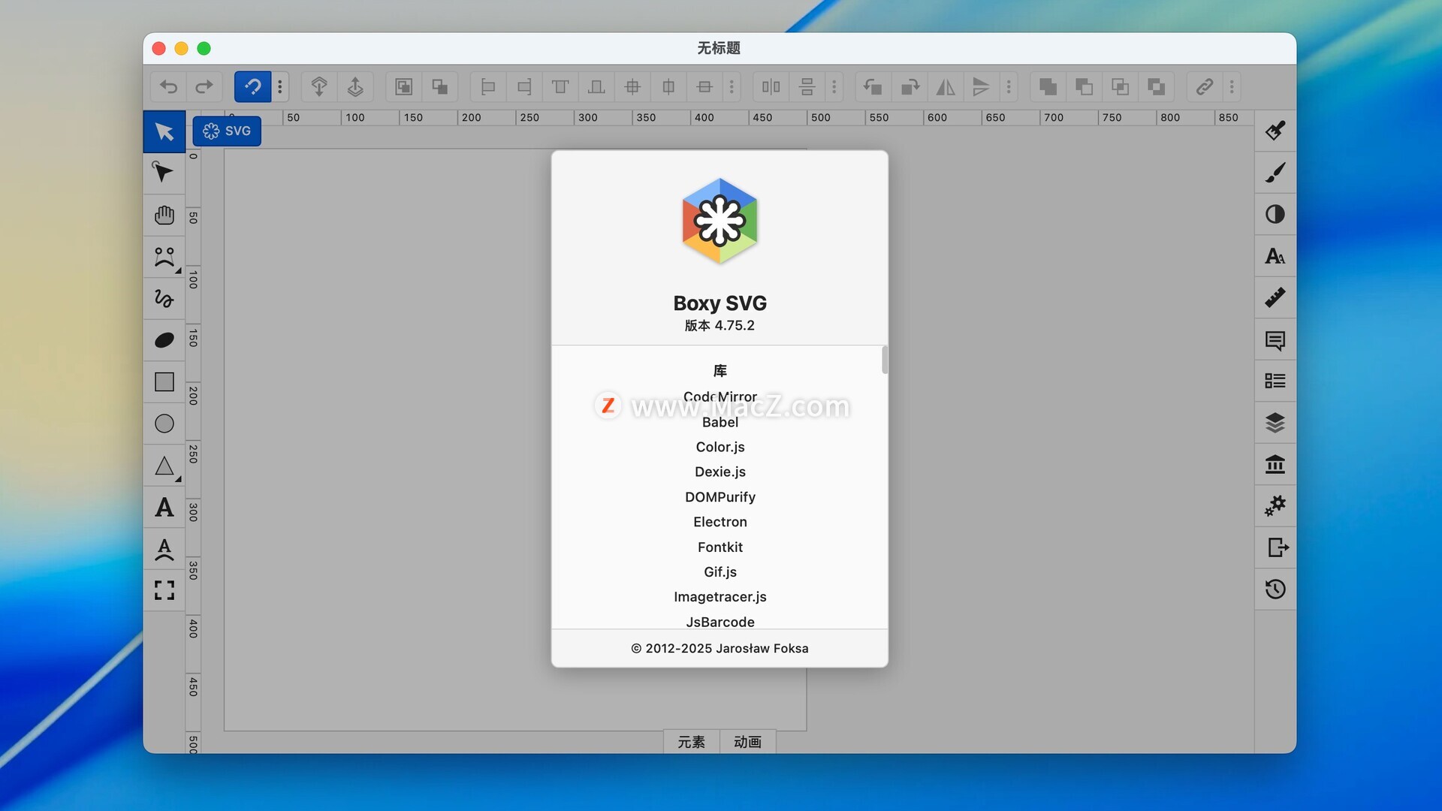This screenshot has height=811, width=1442.
Task: Click the SVG root element button
Action: click(x=227, y=131)
